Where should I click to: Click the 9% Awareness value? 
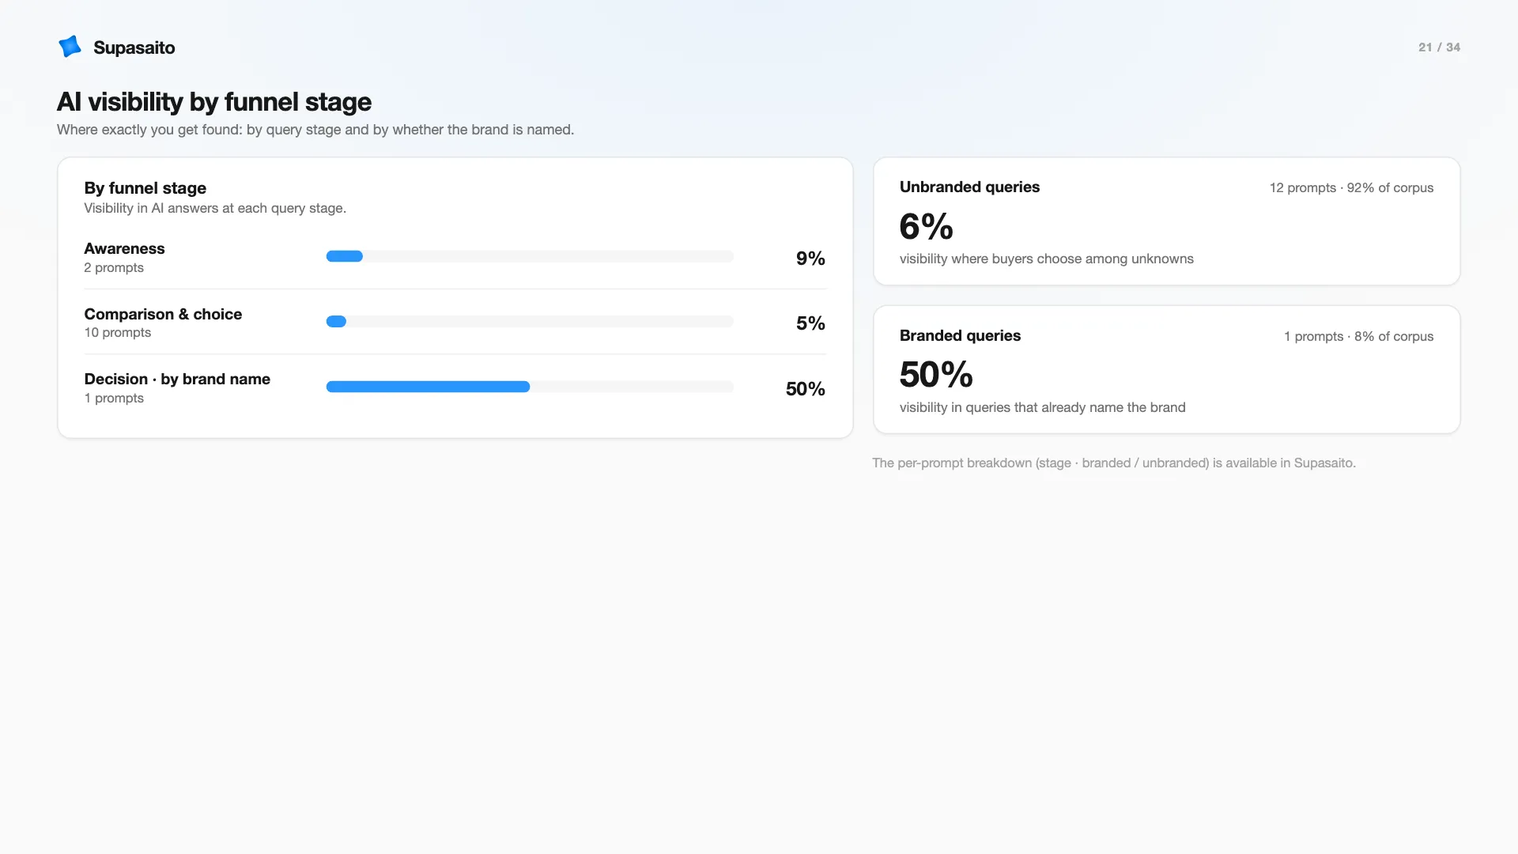(810, 259)
